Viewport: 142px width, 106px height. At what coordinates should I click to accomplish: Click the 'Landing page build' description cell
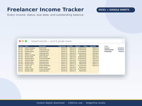[x=49, y=50]
